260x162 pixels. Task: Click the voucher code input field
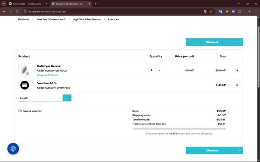point(41,98)
